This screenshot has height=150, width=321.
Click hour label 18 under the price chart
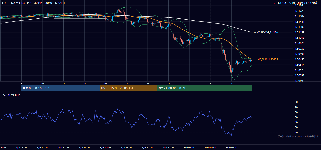pos(126,83)
